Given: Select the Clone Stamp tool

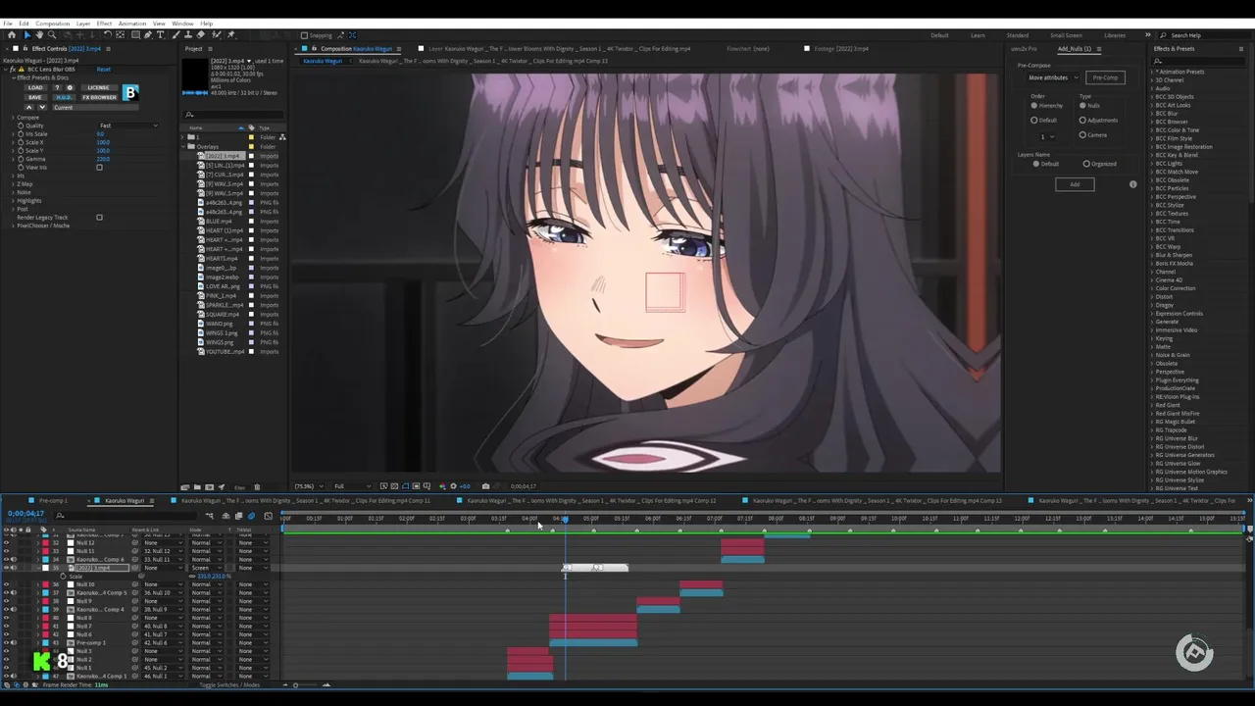Looking at the screenshot, I should coord(188,34).
